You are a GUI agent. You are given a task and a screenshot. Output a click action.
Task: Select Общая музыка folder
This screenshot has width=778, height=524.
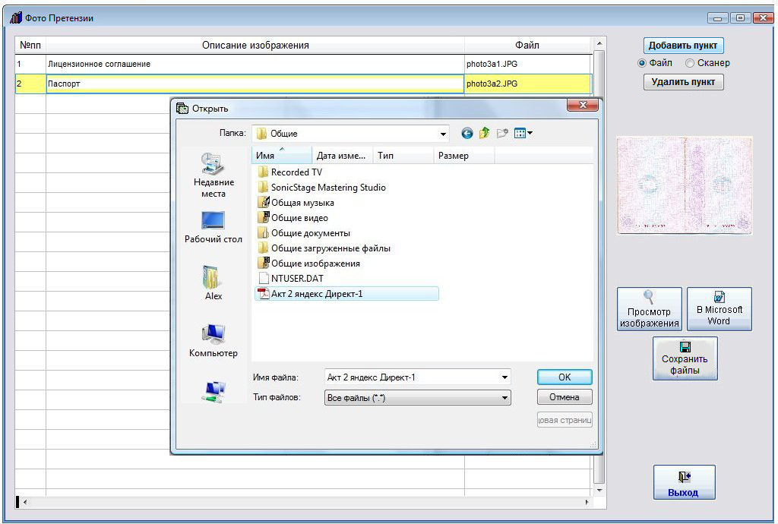tap(296, 203)
